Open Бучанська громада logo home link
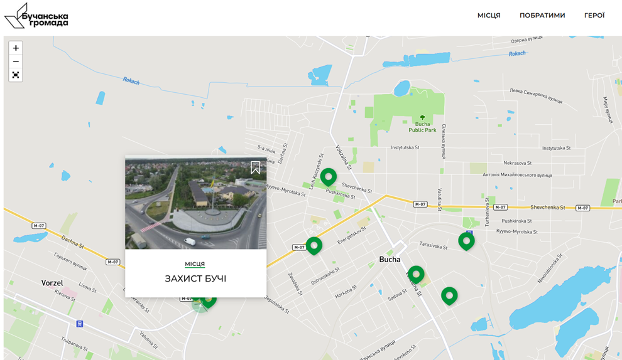The width and height of the screenshot is (622, 360). coord(36,16)
